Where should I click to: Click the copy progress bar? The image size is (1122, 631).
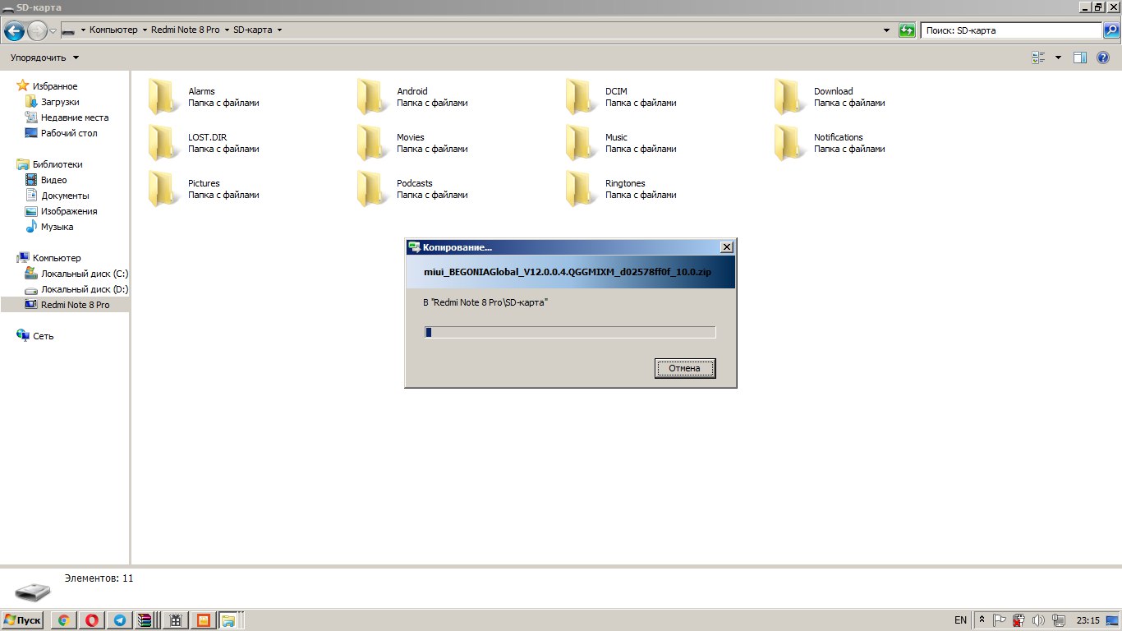[x=570, y=332]
